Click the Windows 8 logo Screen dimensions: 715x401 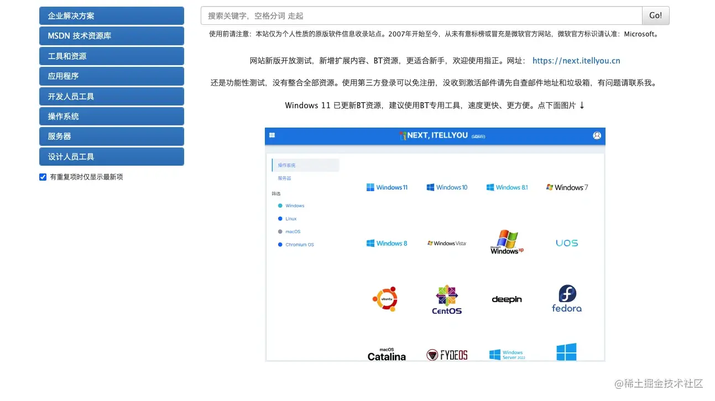tap(387, 243)
